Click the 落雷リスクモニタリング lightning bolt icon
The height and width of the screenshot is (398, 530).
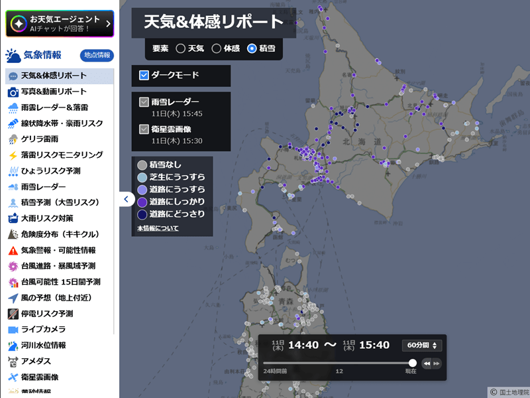click(x=13, y=155)
